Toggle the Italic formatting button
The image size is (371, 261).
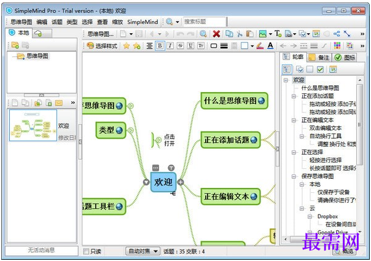(170, 45)
